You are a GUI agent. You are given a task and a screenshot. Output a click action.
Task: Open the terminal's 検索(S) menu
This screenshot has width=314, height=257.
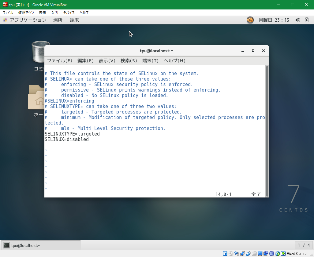tap(129, 61)
